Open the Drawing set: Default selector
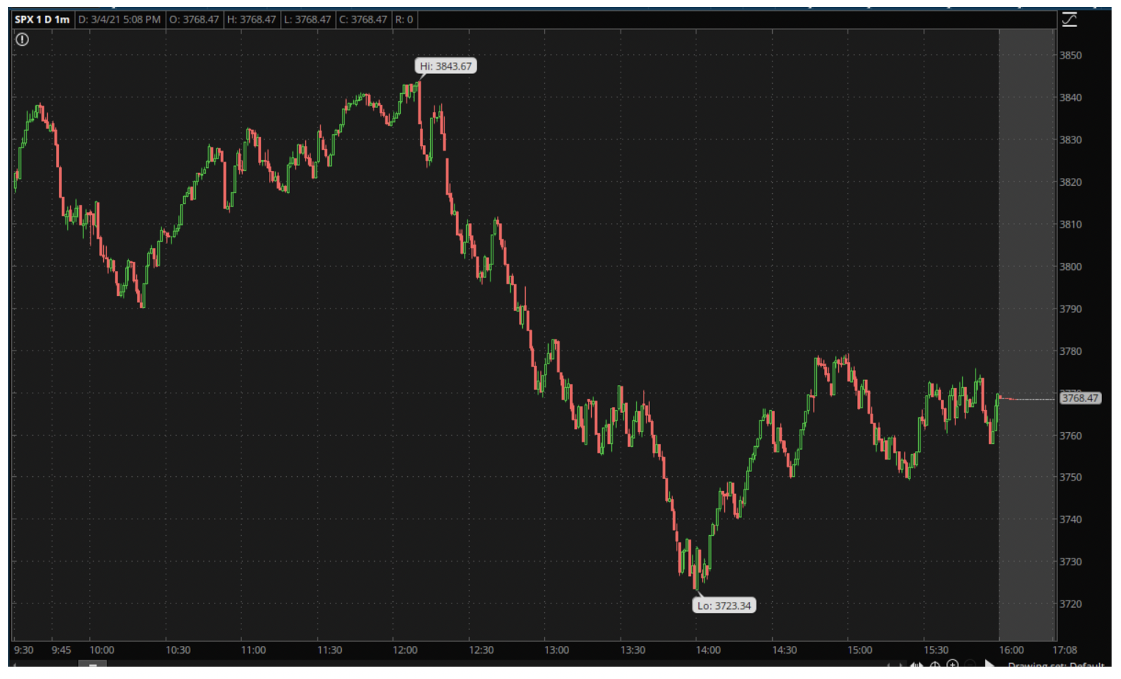 click(x=1056, y=664)
